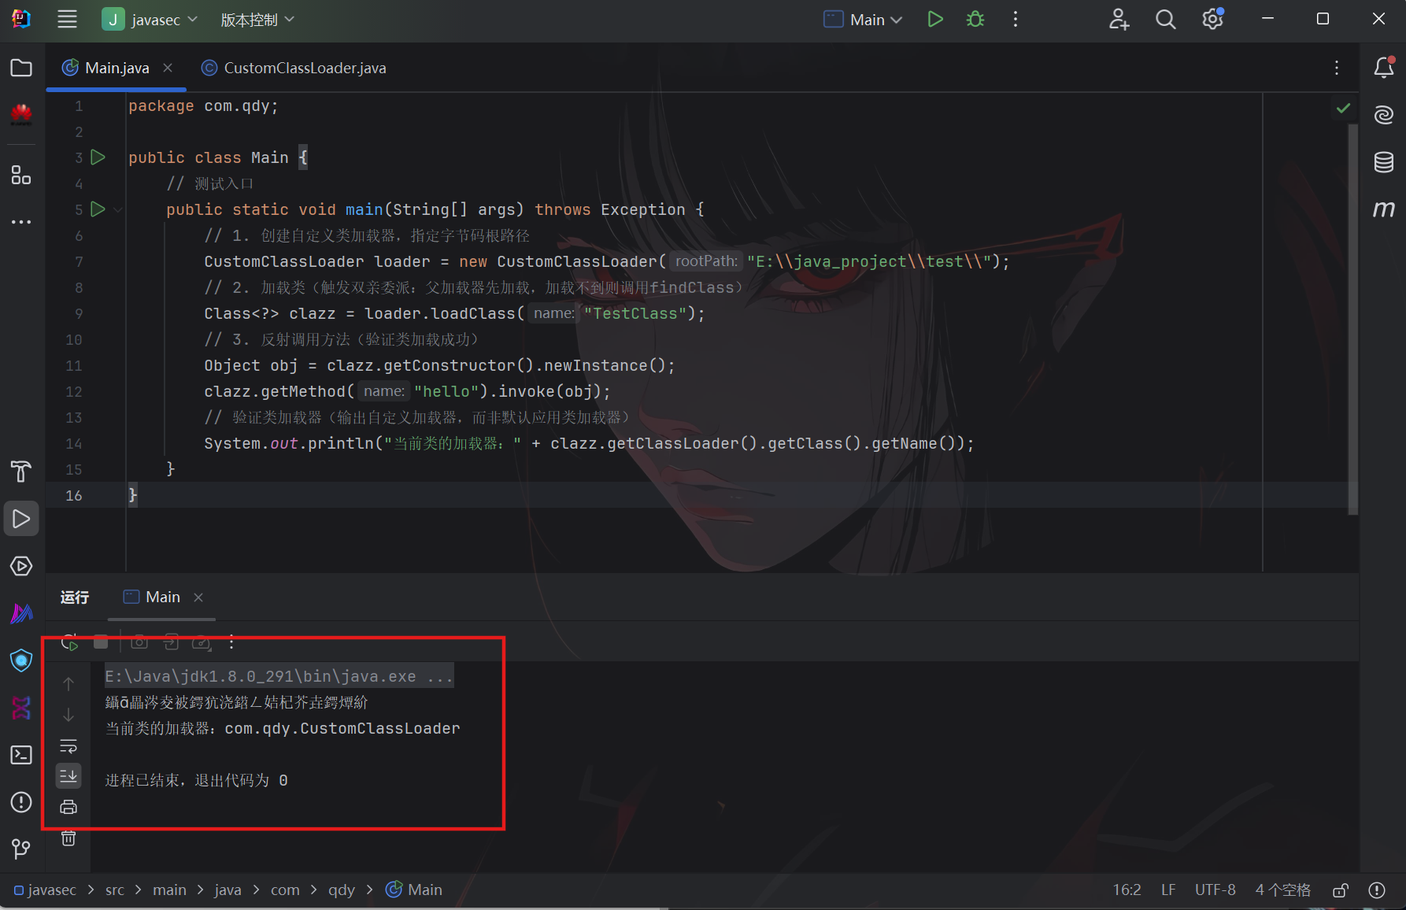Collapse the main method fold arrow
The height and width of the screenshot is (910, 1406).
[118, 209]
